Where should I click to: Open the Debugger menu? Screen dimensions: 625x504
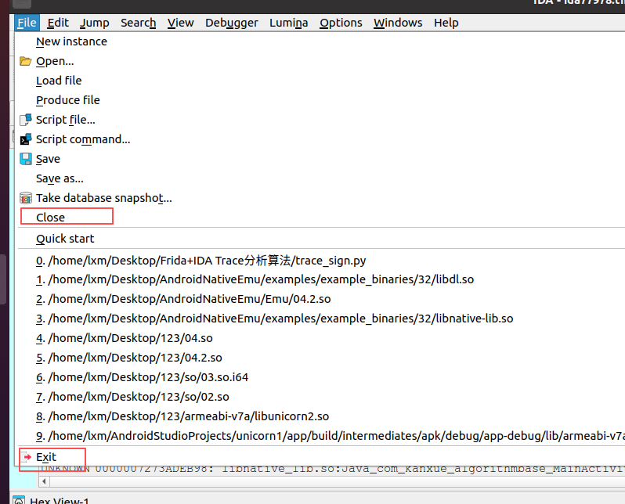pos(232,23)
